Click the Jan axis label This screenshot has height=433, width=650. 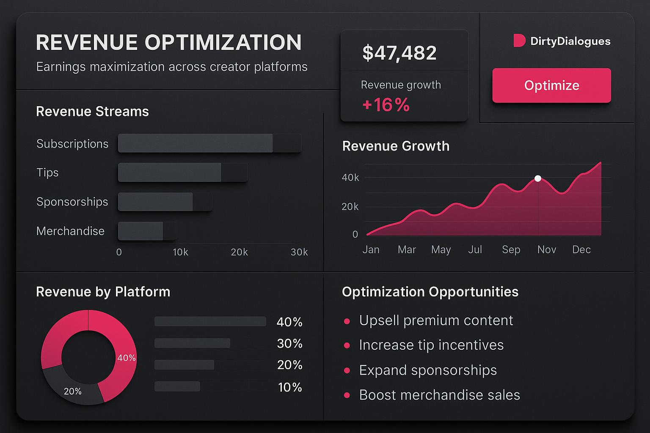[371, 249]
